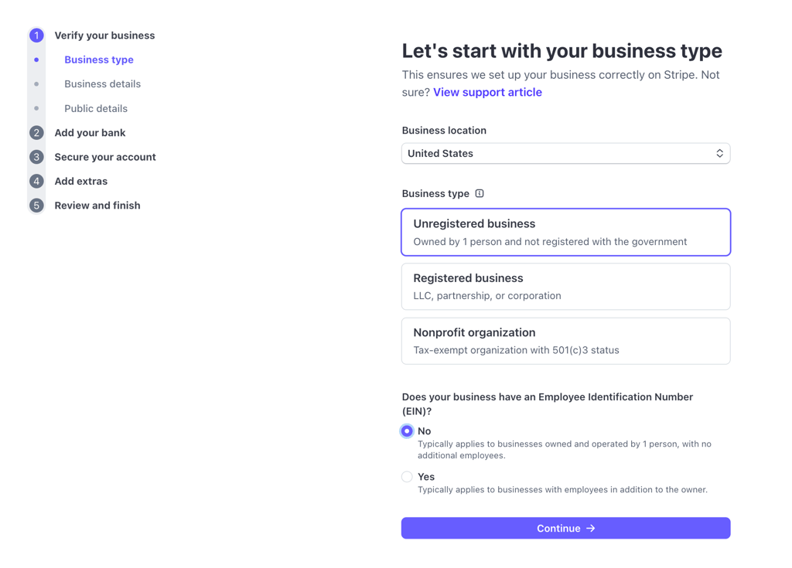Click the Business type info icon
The image size is (792, 568).
[480, 193]
